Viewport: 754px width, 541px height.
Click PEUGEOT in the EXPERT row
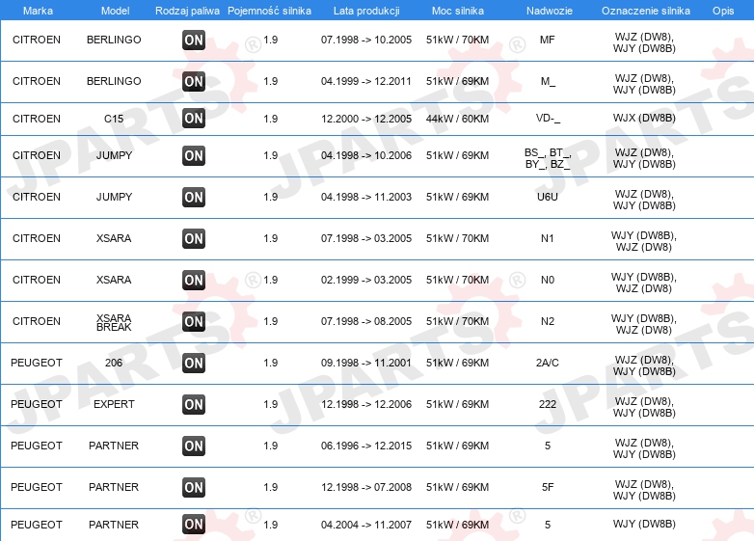[x=37, y=404]
